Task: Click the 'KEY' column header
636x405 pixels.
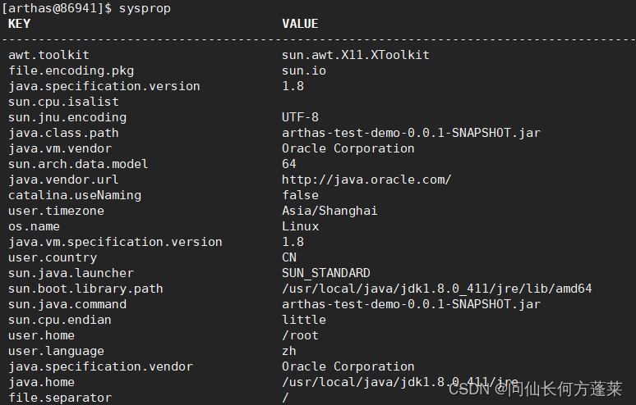Action: pyautogui.click(x=20, y=24)
